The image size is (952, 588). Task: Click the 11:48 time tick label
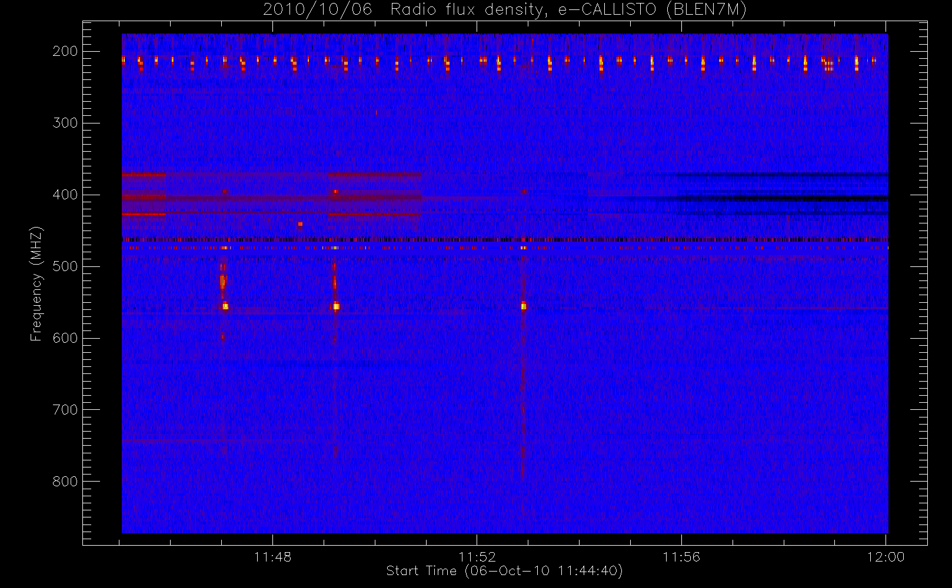[273, 557]
